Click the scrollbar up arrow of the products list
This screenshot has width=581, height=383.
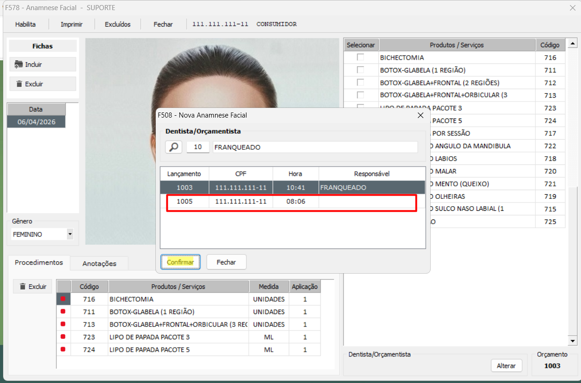pos(572,44)
